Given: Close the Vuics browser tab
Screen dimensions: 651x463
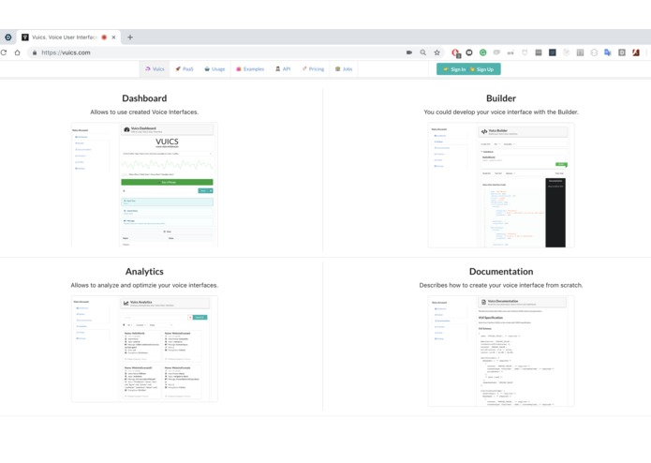Looking at the screenshot, I should pyautogui.click(x=113, y=37).
